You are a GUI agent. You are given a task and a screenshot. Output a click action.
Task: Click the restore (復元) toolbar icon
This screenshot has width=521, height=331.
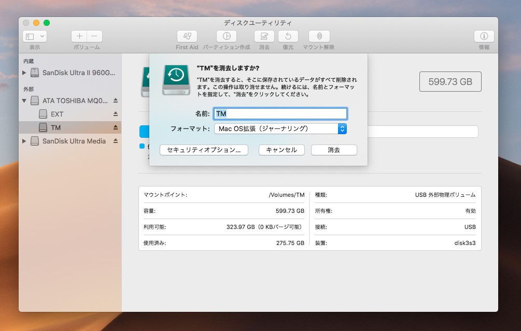(288, 36)
